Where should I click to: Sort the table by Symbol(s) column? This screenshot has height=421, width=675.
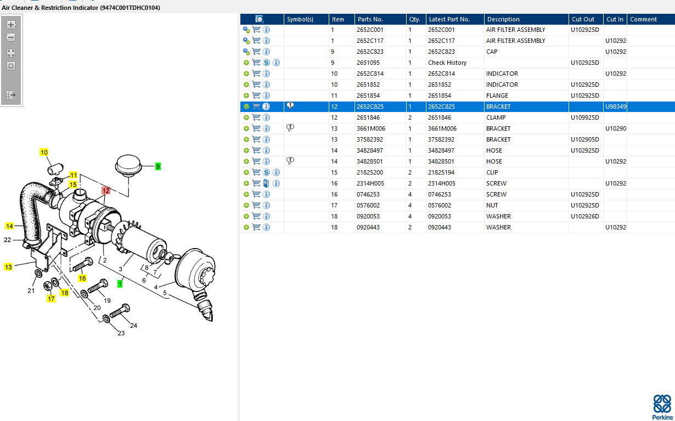click(x=306, y=19)
